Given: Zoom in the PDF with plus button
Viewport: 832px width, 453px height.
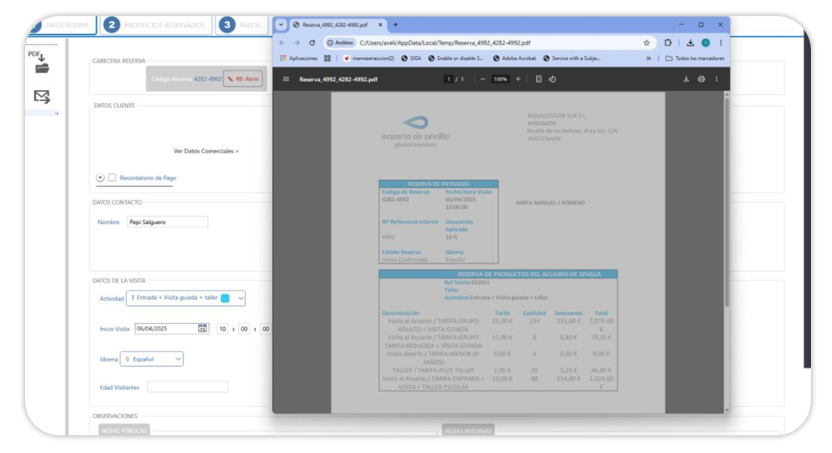Looking at the screenshot, I should pos(518,80).
